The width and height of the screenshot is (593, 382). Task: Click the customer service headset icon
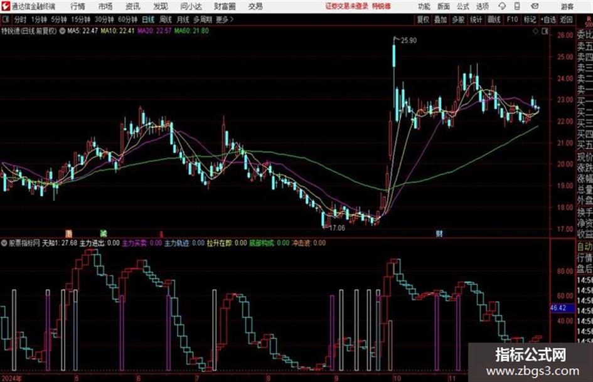pos(502,6)
